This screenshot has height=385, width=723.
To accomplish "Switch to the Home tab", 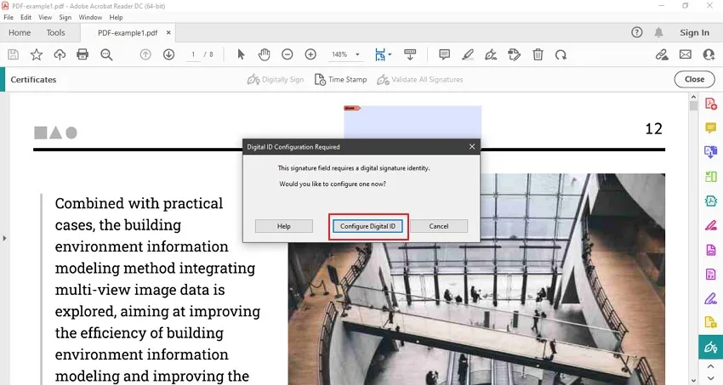I will click(x=20, y=32).
